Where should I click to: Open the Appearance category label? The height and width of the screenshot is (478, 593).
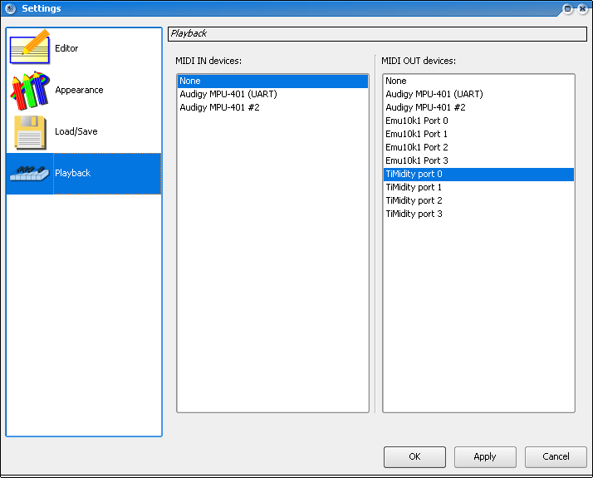pyautogui.click(x=79, y=90)
